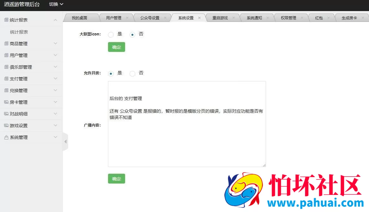
Task: Expand the 俱乐部管理 chevron
Action: [x=55, y=67]
